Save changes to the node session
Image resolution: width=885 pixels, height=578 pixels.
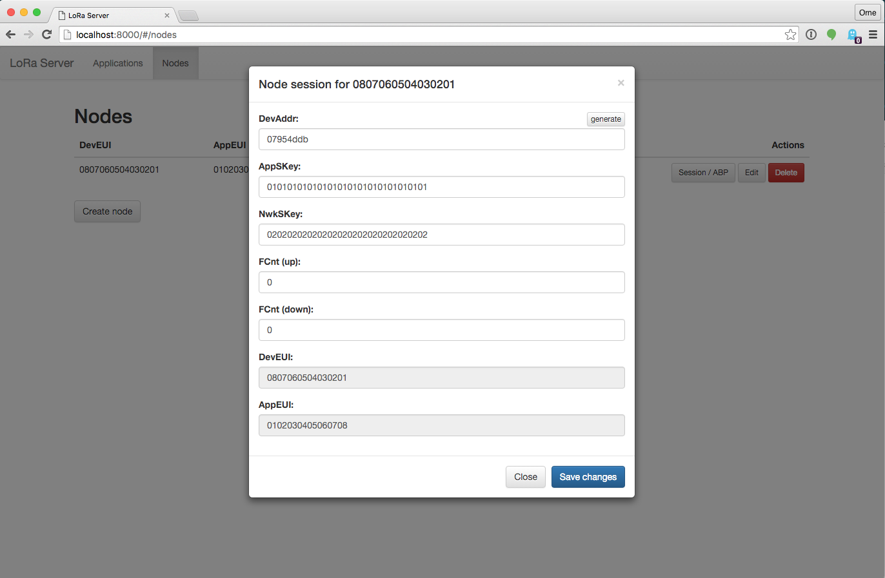588,477
